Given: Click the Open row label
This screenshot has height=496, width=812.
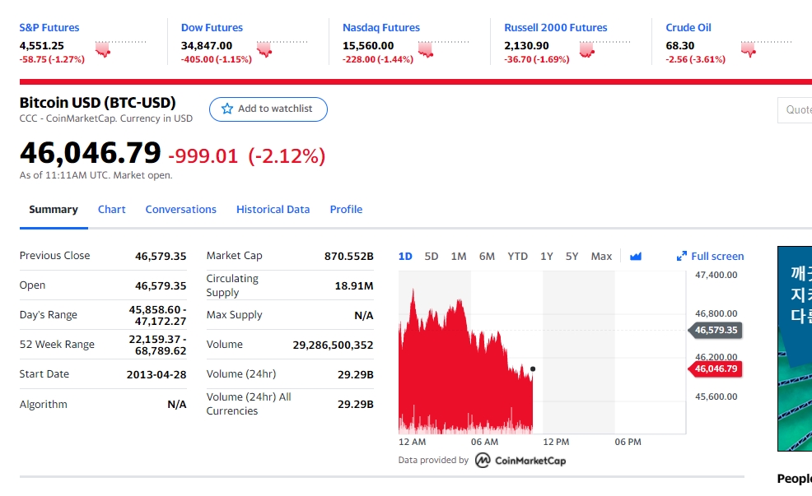Looking at the screenshot, I should click(32, 285).
